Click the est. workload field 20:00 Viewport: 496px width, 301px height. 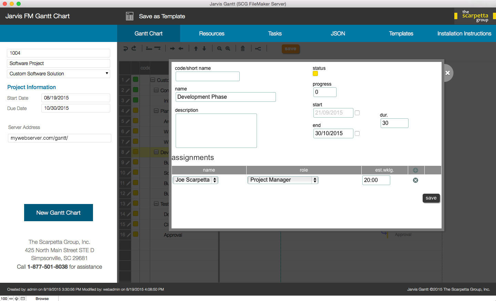(x=376, y=180)
